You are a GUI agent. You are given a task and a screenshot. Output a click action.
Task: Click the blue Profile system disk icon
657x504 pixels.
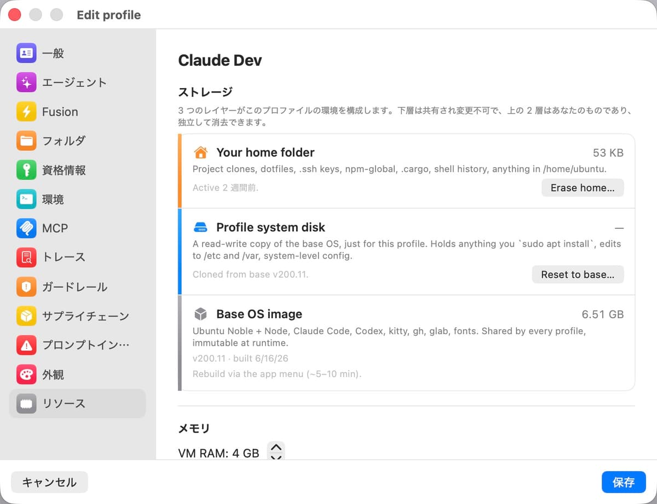(x=201, y=227)
